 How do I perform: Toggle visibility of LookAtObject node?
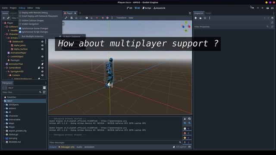(42, 56)
